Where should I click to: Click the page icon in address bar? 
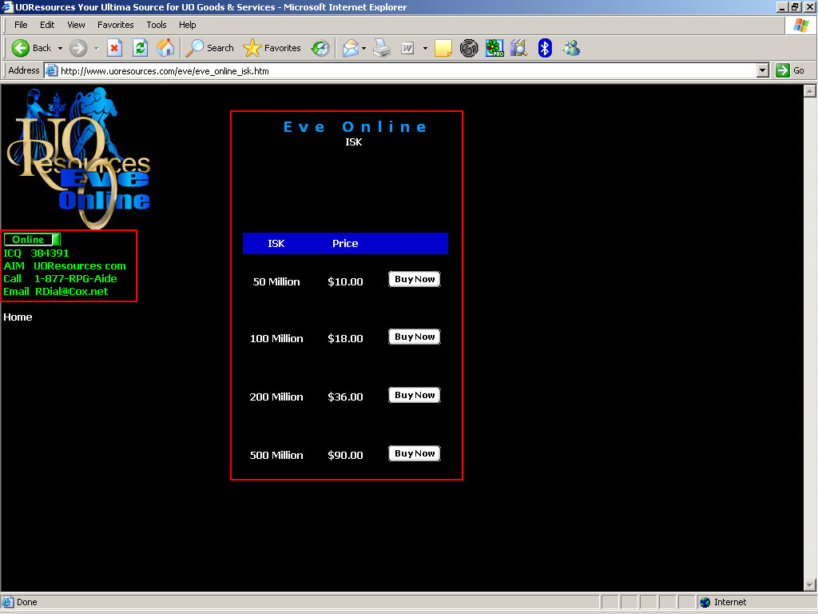pos(51,70)
